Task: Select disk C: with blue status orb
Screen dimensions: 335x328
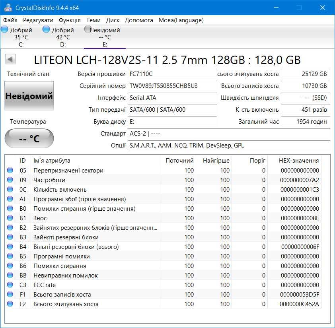Action: tap(4, 29)
